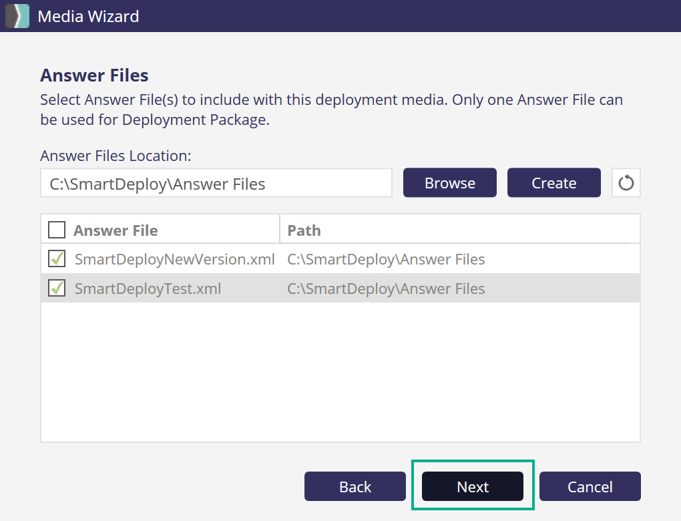
Task: Cancel the Media Wizard
Action: click(590, 486)
